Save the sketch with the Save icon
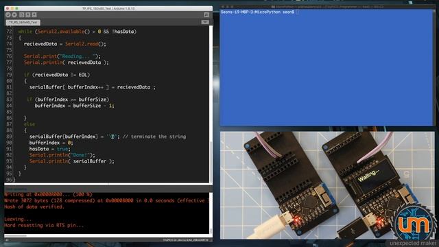Screen dimensions: 439x247 (x=34, y=15)
